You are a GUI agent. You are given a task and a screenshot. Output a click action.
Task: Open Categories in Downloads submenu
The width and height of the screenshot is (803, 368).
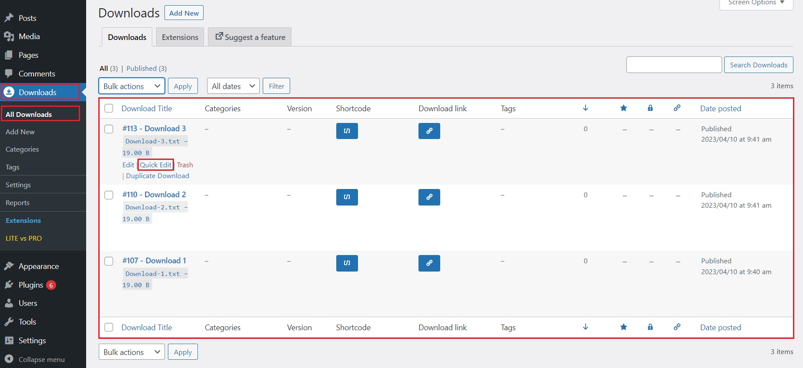[22, 149]
